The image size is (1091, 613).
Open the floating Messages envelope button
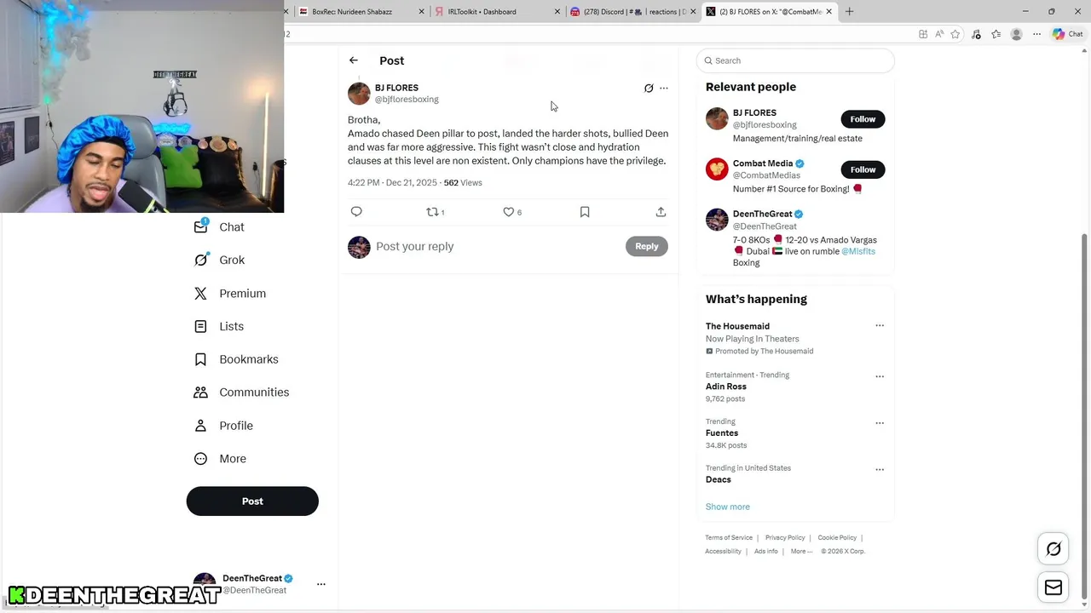(1053, 587)
